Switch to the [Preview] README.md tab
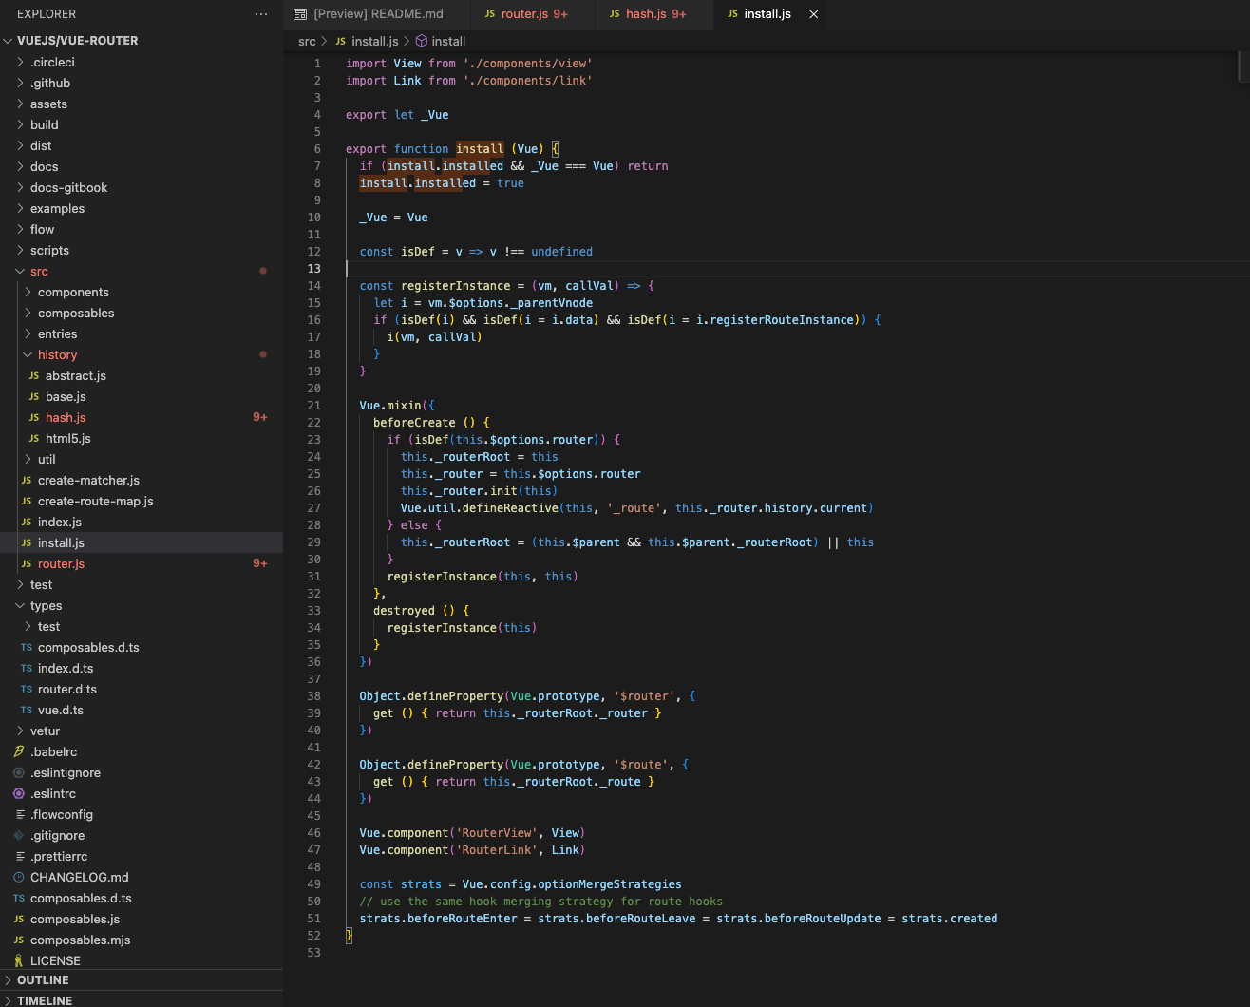The height and width of the screenshot is (1007, 1250). coord(377,14)
